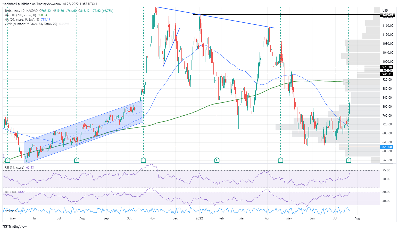
Task: Click the earnings E marker in late January 2022
Action: click(x=217, y=160)
